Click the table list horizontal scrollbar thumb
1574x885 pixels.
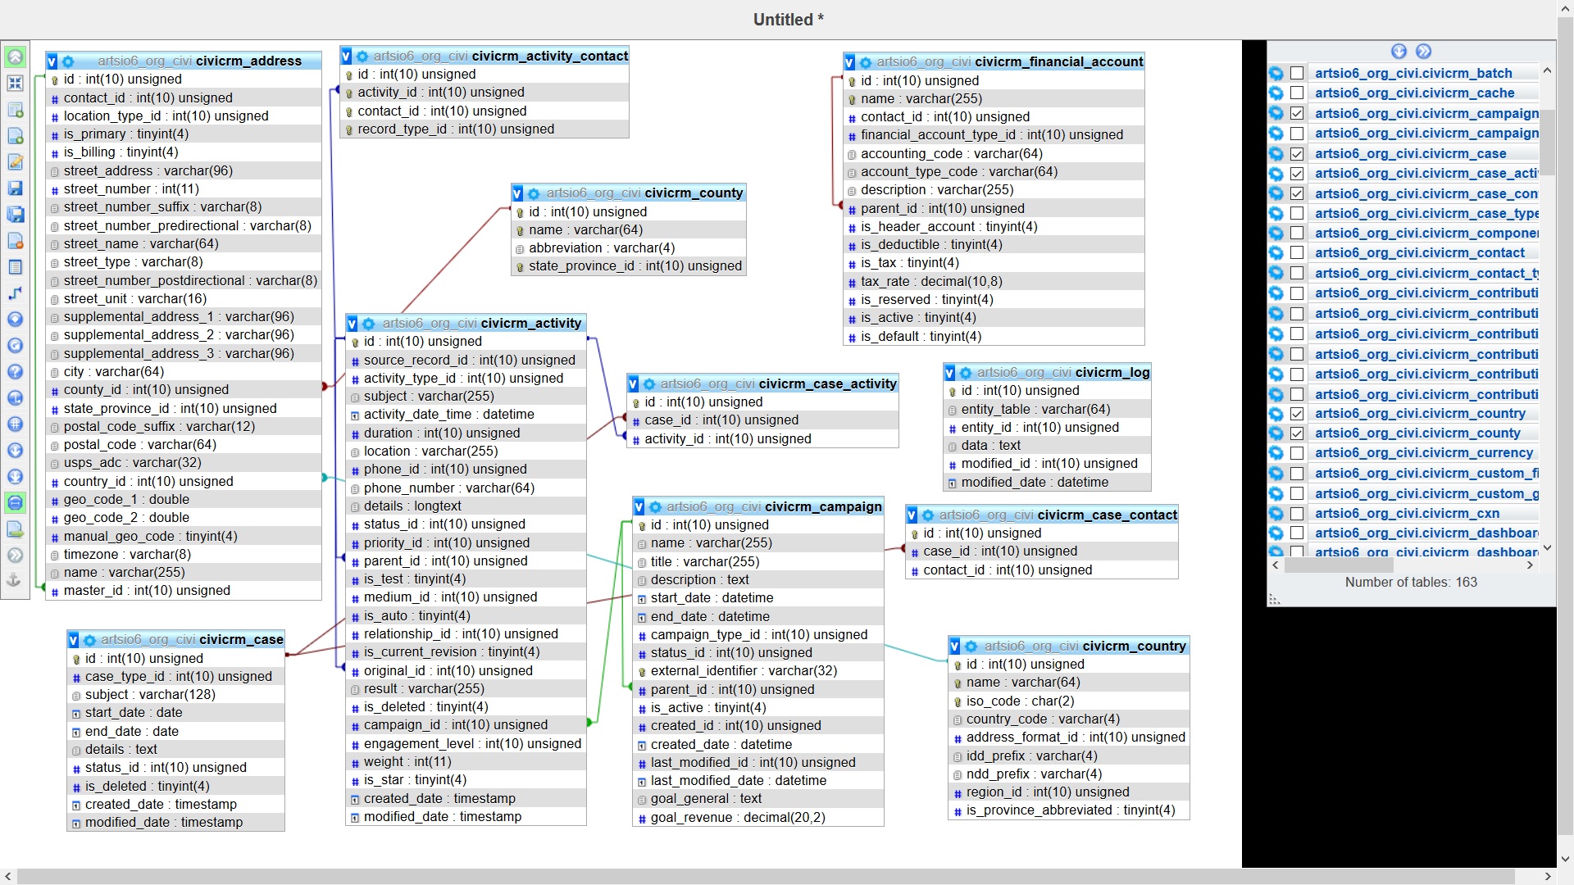[x=1338, y=565]
